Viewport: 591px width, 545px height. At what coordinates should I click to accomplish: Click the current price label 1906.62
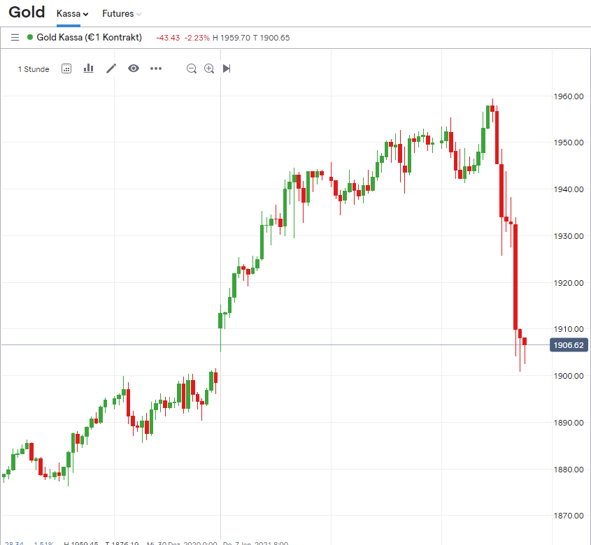(x=569, y=345)
